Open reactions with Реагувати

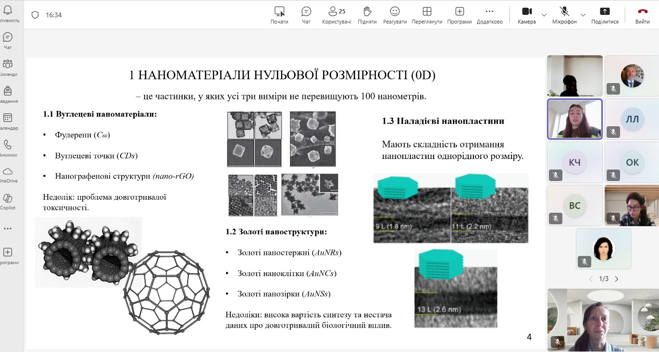point(395,15)
